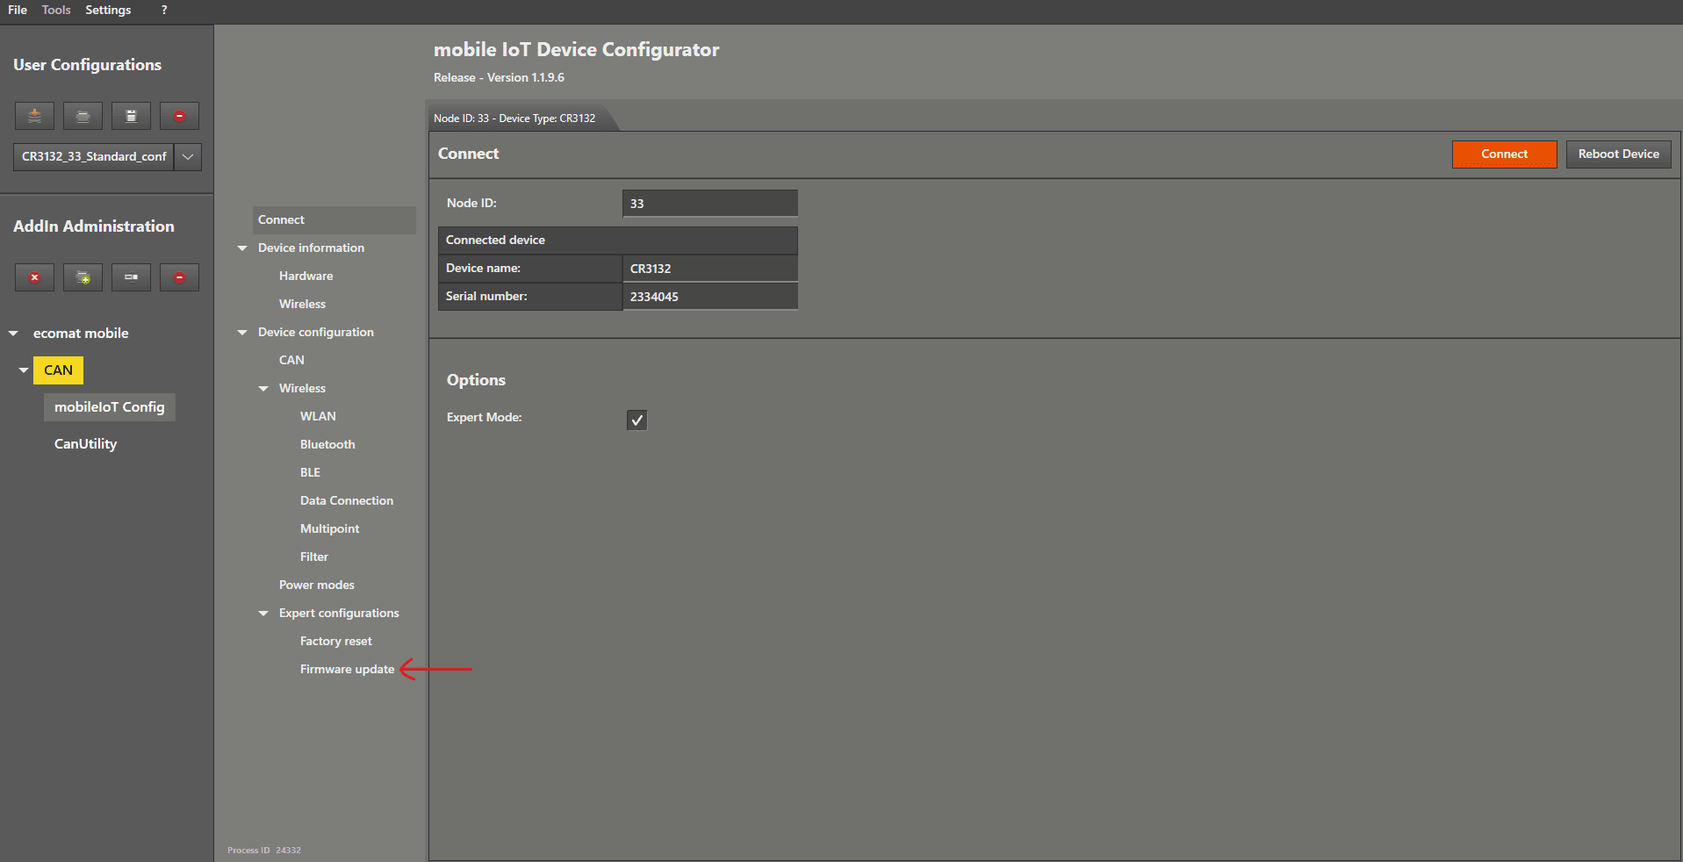The width and height of the screenshot is (1683, 862).
Task: Click the rename icon in AddIn Administration
Action: click(x=131, y=277)
